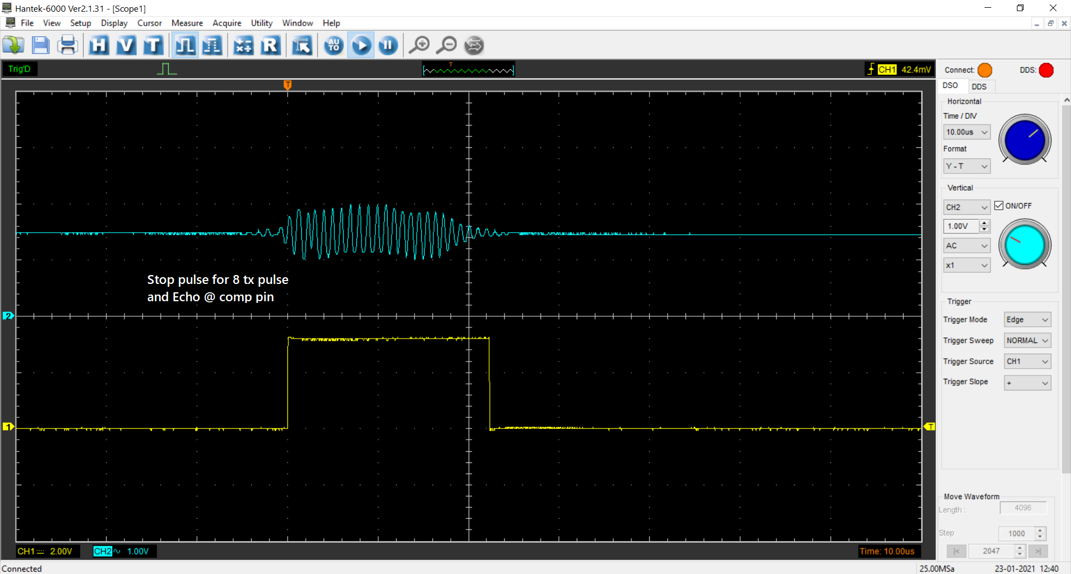Zoom out with the magnifier minus icon
1071x574 pixels.
tap(447, 45)
